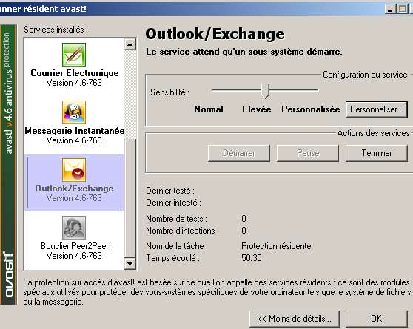The height and width of the screenshot is (329, 413).
Task: Click the Terminer button
Action: [377, 153]
